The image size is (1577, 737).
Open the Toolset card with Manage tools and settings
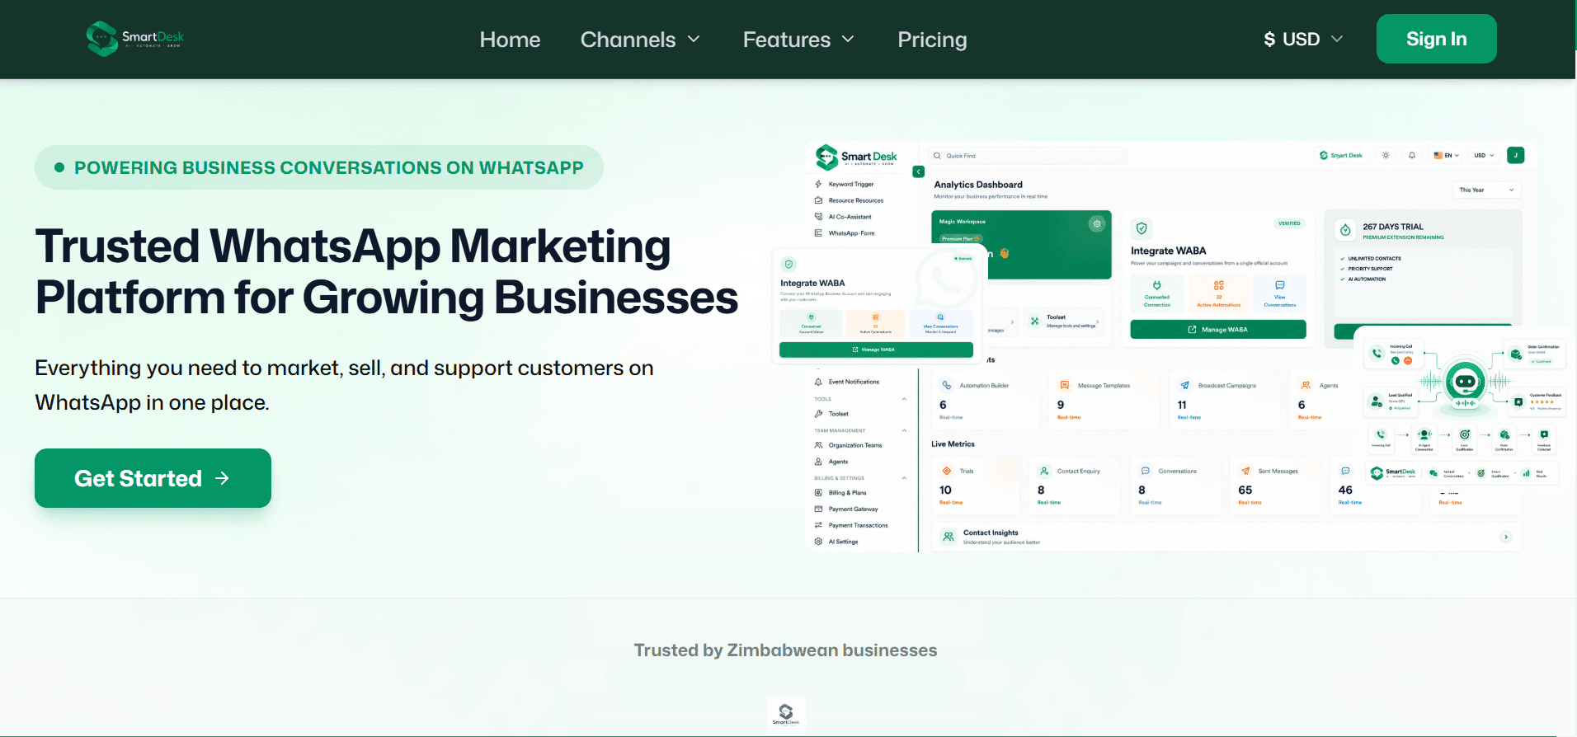tap(1064, 322)
